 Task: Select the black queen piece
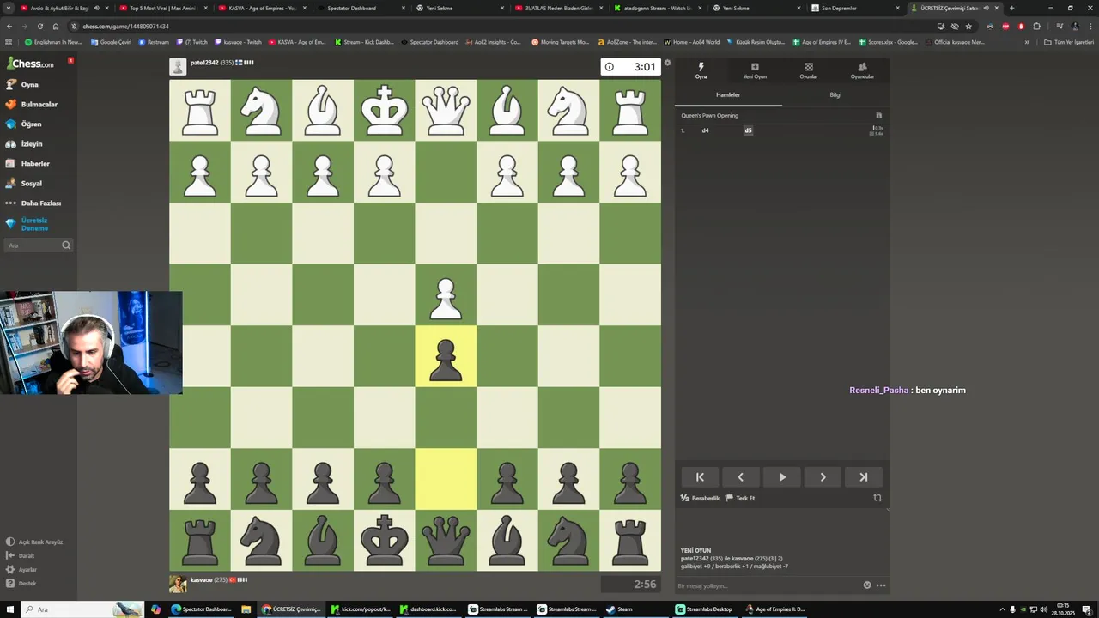[x=446, y=541]
